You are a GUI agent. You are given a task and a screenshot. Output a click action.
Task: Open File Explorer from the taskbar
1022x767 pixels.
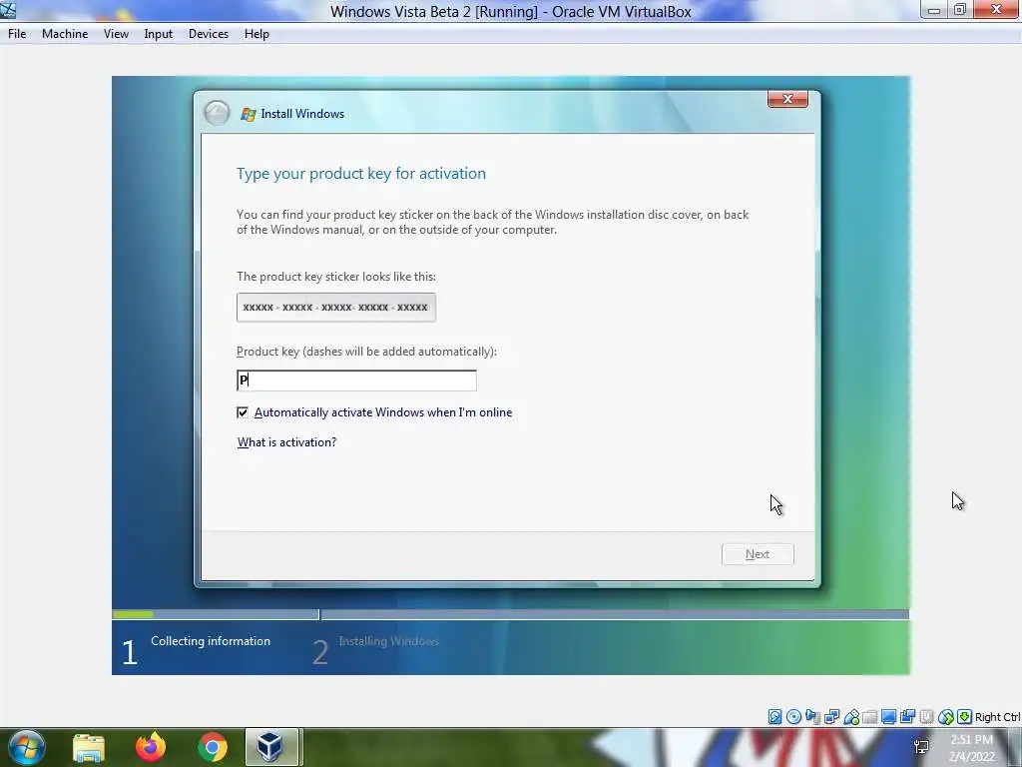(x=89, y=747)
